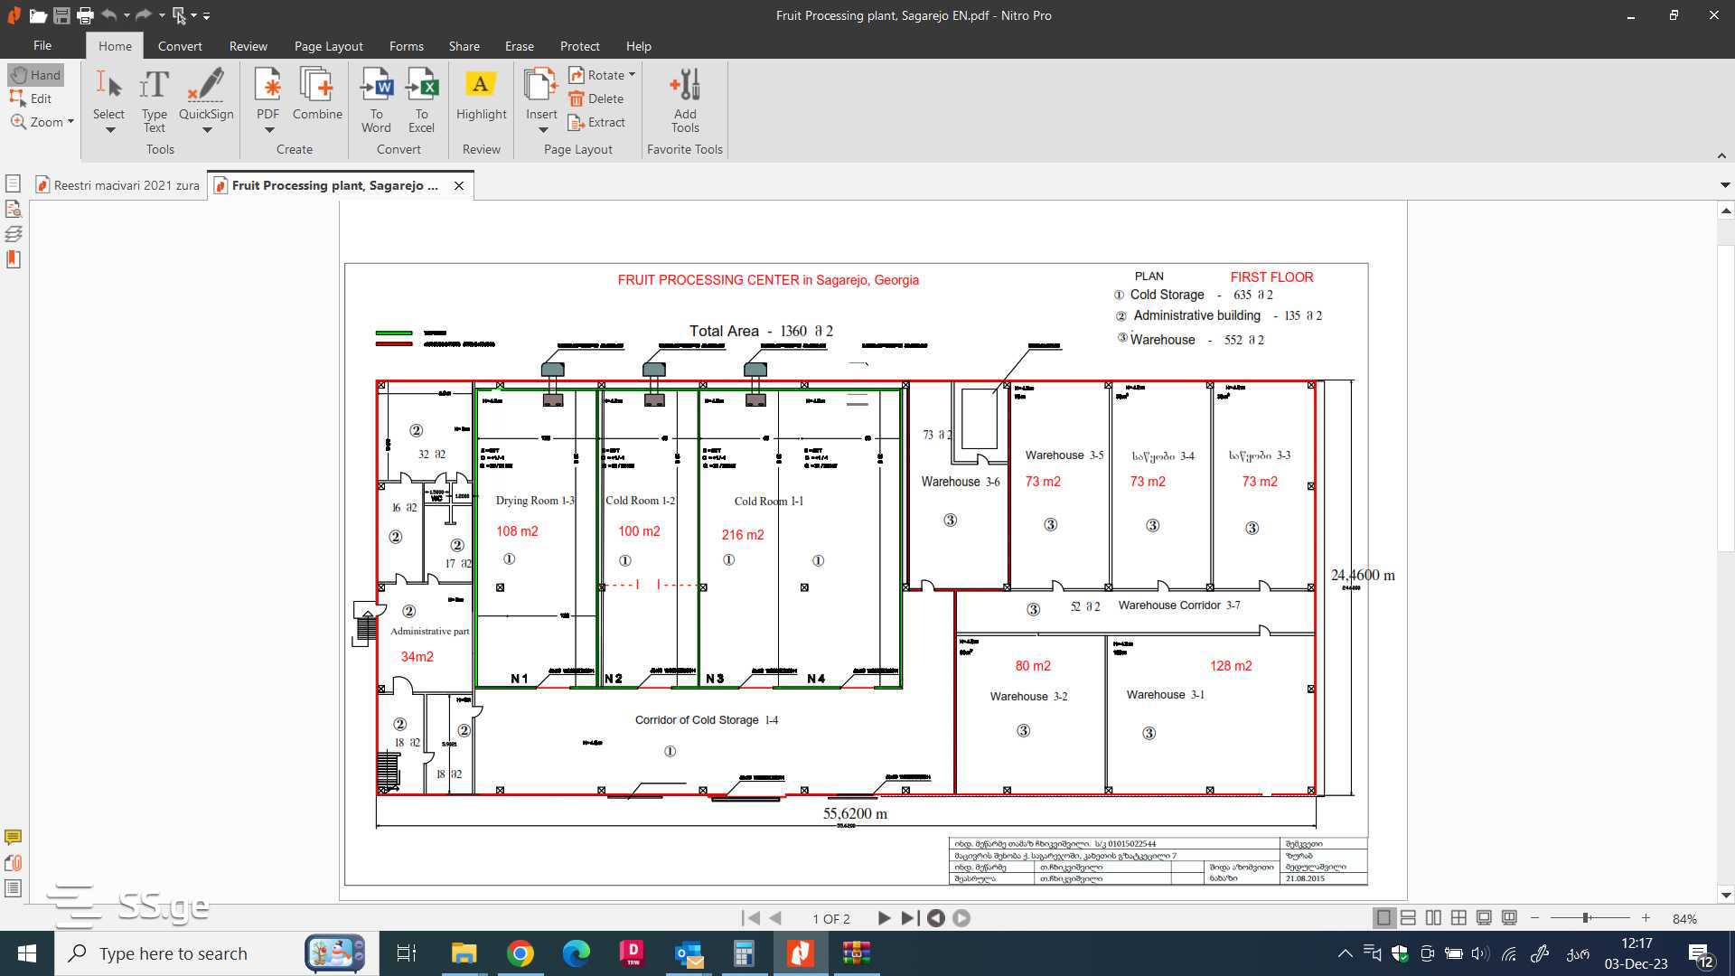This screenshot has width=1735, height=976.
Task: Jump to the last page
Action: (910, 918)
